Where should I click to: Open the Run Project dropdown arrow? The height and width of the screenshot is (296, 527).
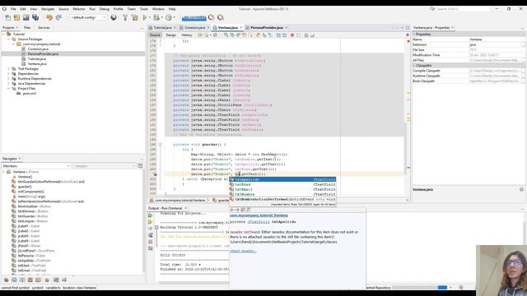[149, 17]
